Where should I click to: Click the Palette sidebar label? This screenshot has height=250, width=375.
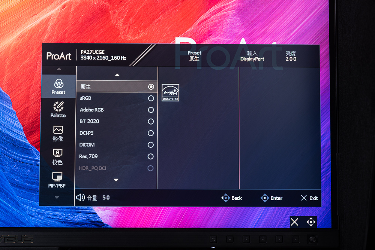[58, 115]
